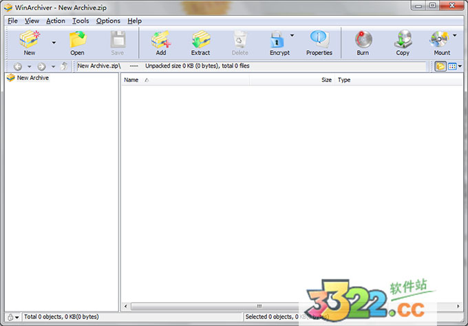Toggle the folder tree pane icon
The image size is (468, 326).
tap(440, 66)
